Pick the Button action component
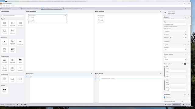Screen dimensions: 195x109 pyautogui.click(x=5, y=90)
